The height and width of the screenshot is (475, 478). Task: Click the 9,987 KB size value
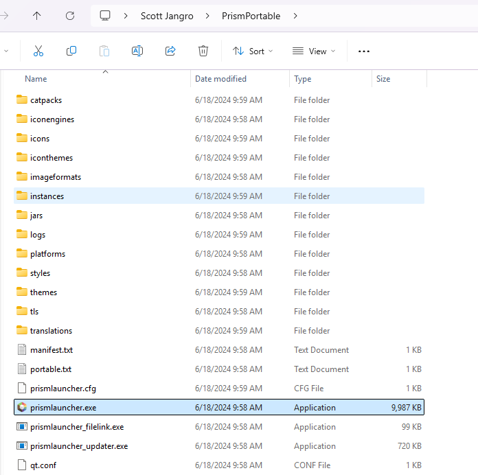[x=406, y=407]
